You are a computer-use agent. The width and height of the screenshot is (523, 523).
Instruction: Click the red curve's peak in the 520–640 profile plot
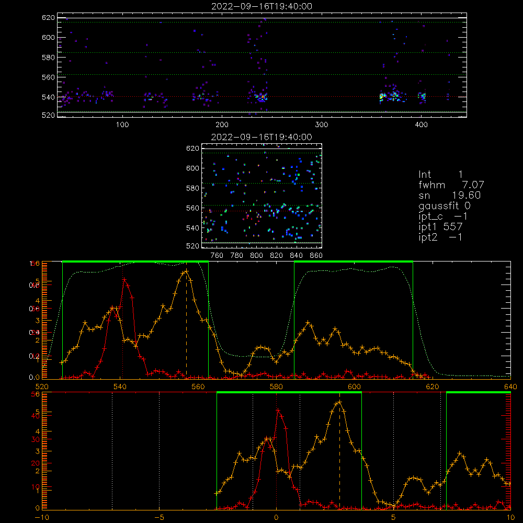coord(124,279)
